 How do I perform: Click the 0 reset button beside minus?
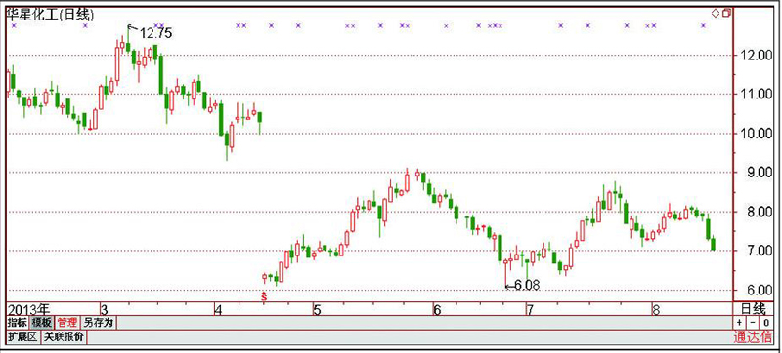click(765, 323)
